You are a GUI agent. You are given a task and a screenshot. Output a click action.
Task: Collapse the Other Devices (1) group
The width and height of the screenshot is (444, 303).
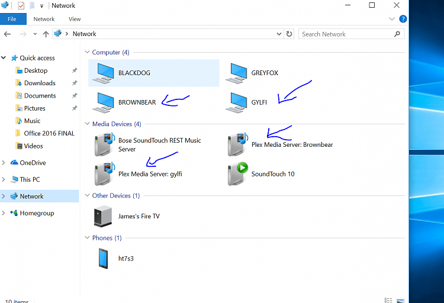(x=87, y=195)
